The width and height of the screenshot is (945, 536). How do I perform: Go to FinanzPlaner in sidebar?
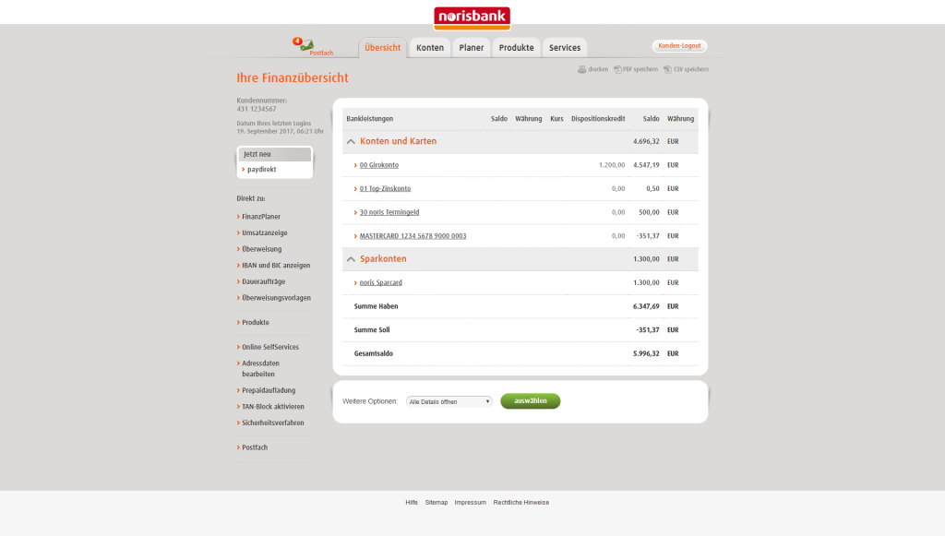pyautogui.click(x=261, y=217)
